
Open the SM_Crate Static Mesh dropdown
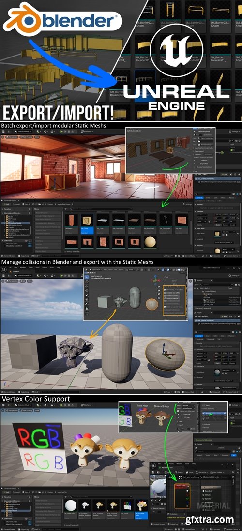click(x=229, y=232)
